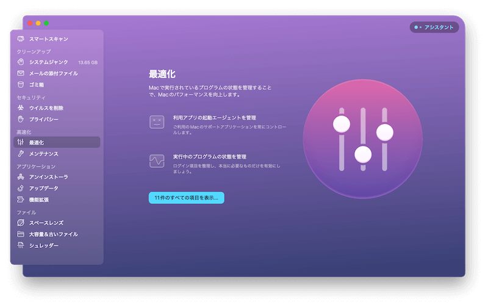The height and width of the screenshot is (307, 488).
Task: Open the Extensions icon in sidebar
Action: coord(21,200)
